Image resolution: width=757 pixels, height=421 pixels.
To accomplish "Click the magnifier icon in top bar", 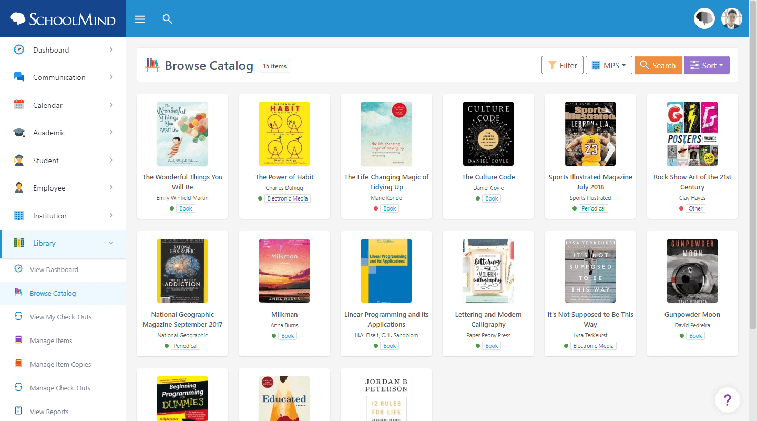I will 168,19.
